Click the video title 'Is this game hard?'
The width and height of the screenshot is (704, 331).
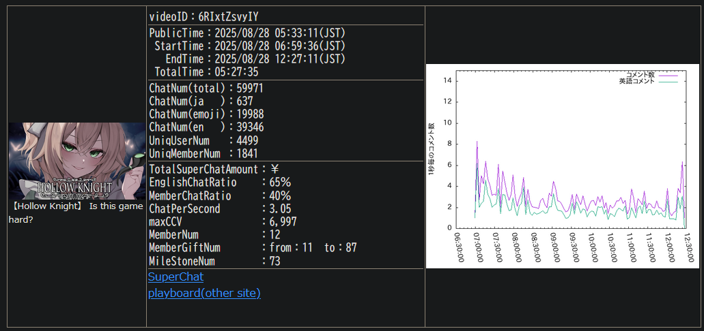point(76,212)
